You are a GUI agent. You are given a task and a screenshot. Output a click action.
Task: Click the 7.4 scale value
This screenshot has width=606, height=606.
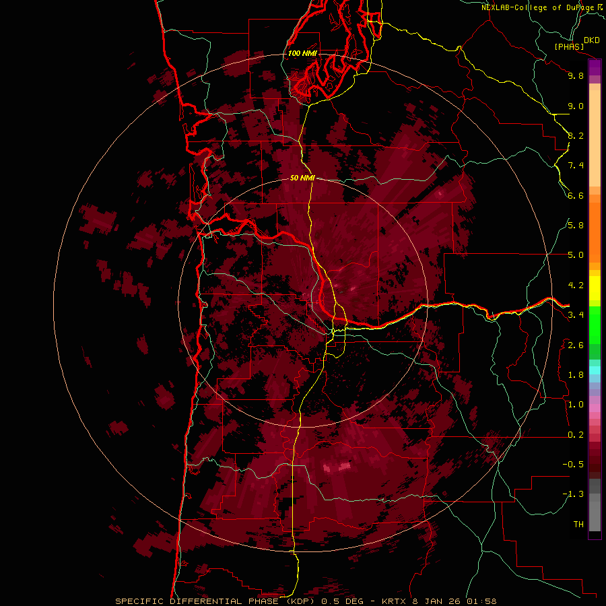(x=576, y=166)
